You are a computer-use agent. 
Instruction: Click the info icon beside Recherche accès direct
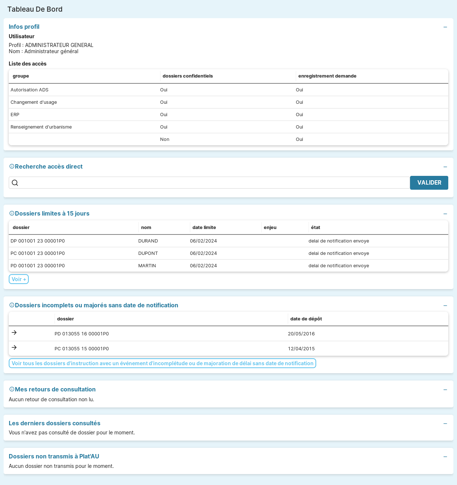tap(12, 166)
